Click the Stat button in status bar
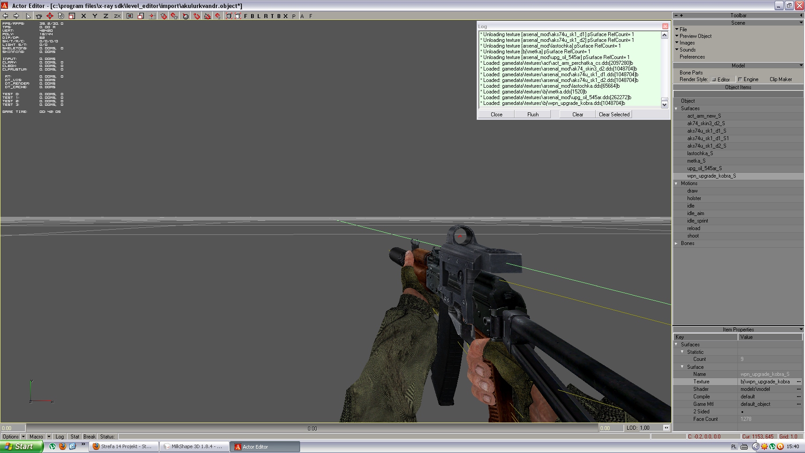Image resolution: width=805 pixels, height=453 pixels. click(75, 437)
